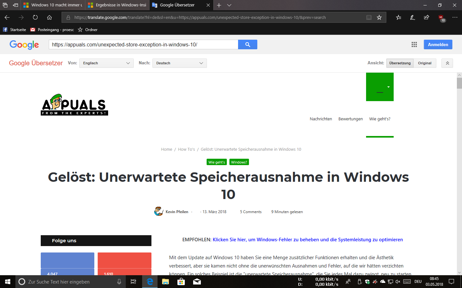Switch to 'Ergebnisse in Windows-Insi' tab

click(x=117, y=5)
